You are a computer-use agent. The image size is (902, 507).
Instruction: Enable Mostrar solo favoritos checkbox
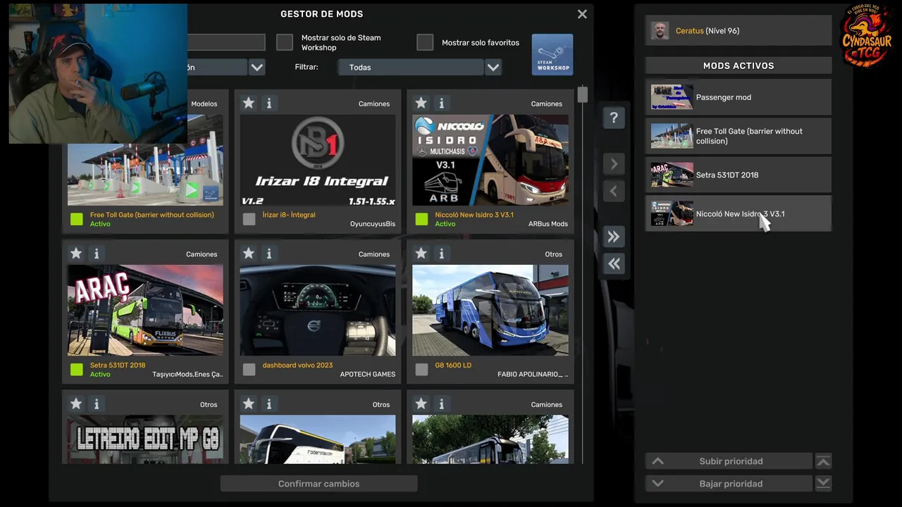tap(425, 42)
